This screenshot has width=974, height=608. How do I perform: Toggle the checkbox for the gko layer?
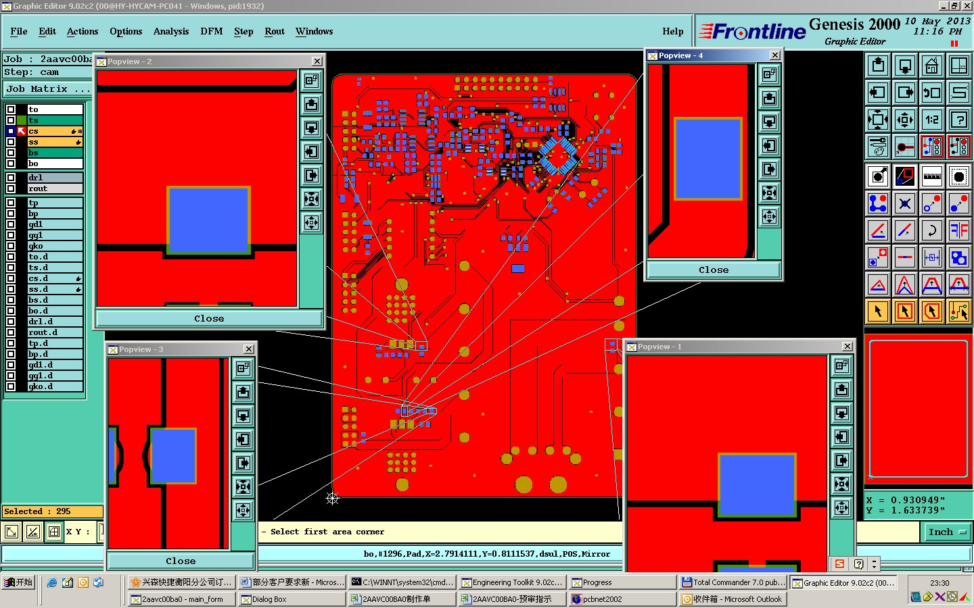pos(11,246)
